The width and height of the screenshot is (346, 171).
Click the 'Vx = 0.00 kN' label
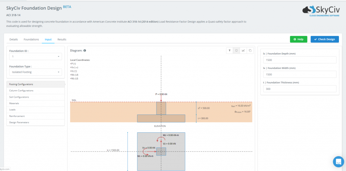click(149, 148)
